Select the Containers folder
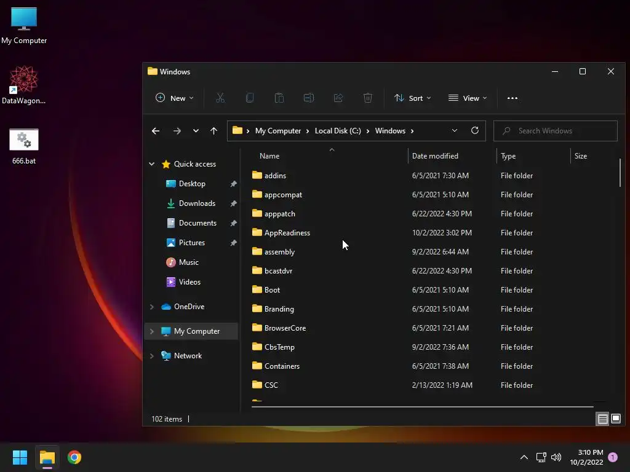 coord(282,366)
